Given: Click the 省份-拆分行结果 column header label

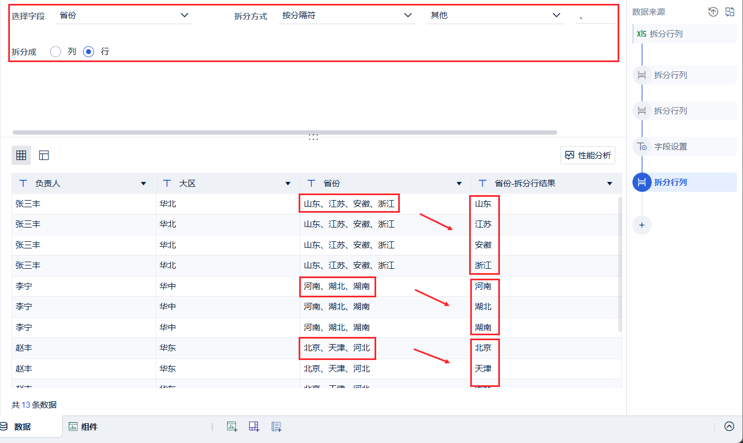Looking at the screenshot, I should pos(525,184).
